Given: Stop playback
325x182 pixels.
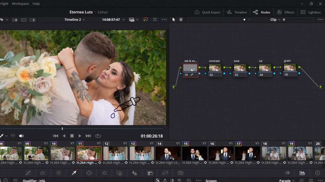Looking at the screenshot, I should [72, 136].
